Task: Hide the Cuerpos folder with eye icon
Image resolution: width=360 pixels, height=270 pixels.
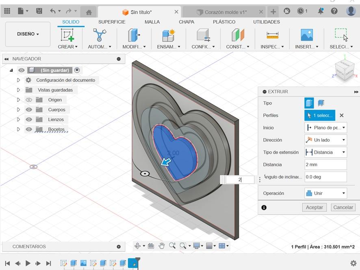Action: (x=29, y=109)
